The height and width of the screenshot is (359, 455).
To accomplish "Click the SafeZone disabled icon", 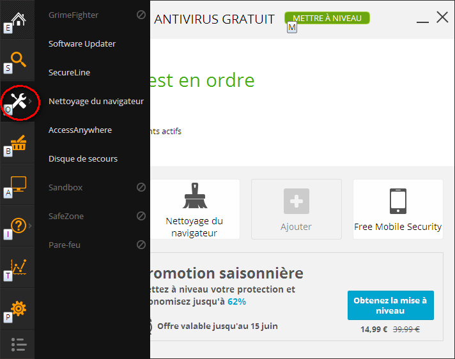I will tap(141, 216).
